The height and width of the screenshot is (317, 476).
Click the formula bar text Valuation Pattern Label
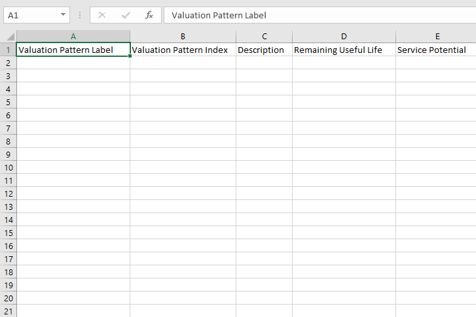pos(219,16)
